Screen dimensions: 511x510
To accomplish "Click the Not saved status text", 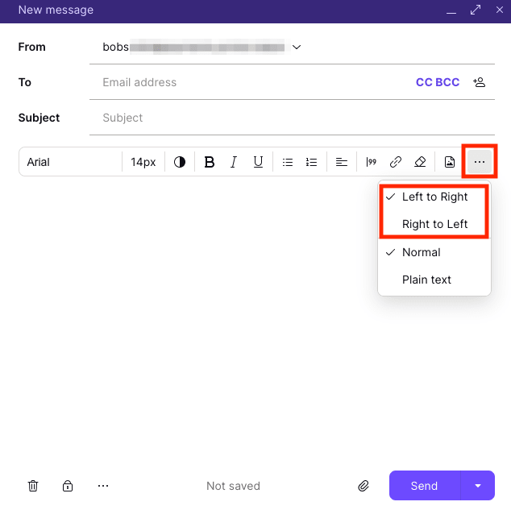I will click(x=234, y=486).
